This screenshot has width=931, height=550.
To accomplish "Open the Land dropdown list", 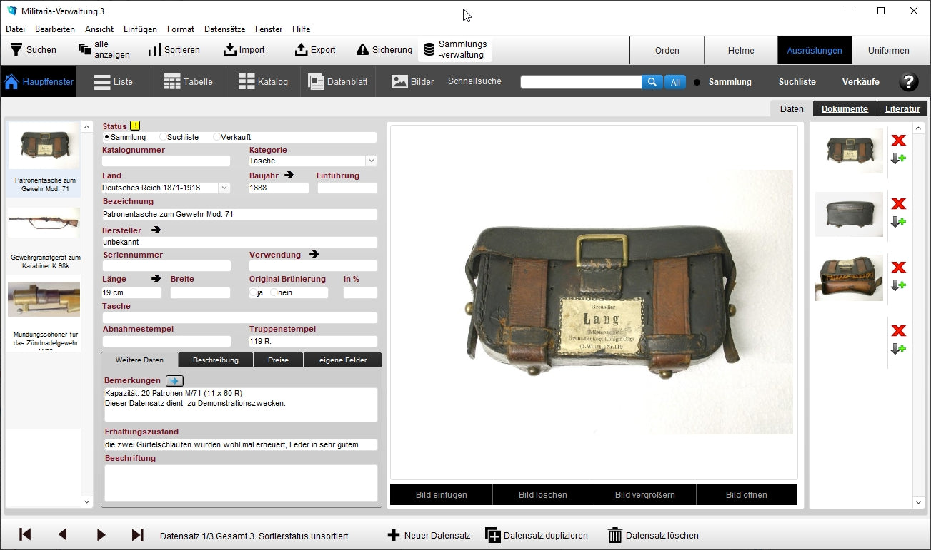I will pyautogui.click(x=224, y=188).
